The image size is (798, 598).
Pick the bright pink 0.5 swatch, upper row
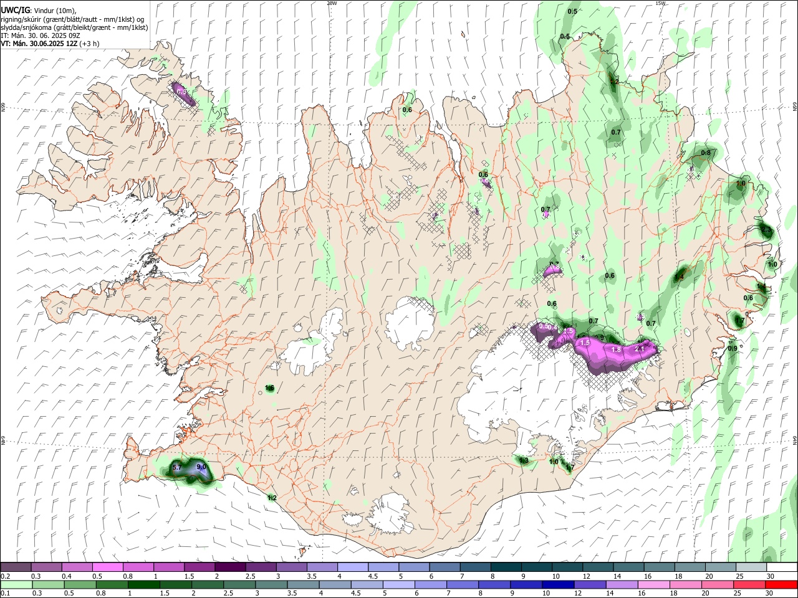[107, 567]
